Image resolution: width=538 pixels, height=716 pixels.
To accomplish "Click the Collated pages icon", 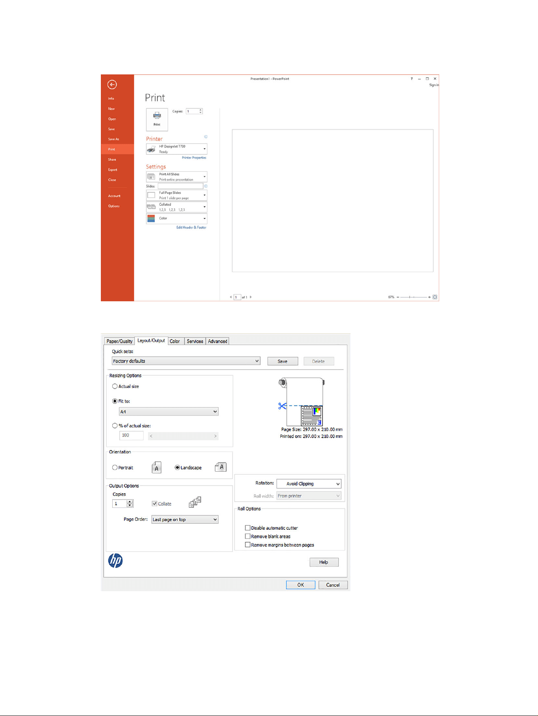I will click(151, 207).
